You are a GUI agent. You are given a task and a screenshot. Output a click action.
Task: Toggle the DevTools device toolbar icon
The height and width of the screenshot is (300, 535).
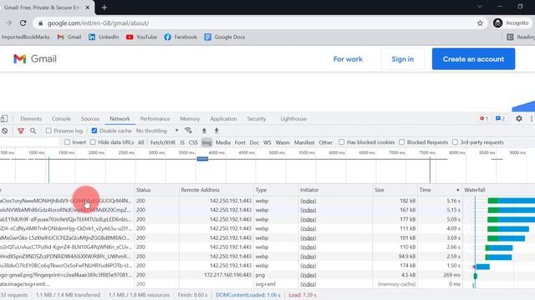pyautogui.click(x=4, y=118)
